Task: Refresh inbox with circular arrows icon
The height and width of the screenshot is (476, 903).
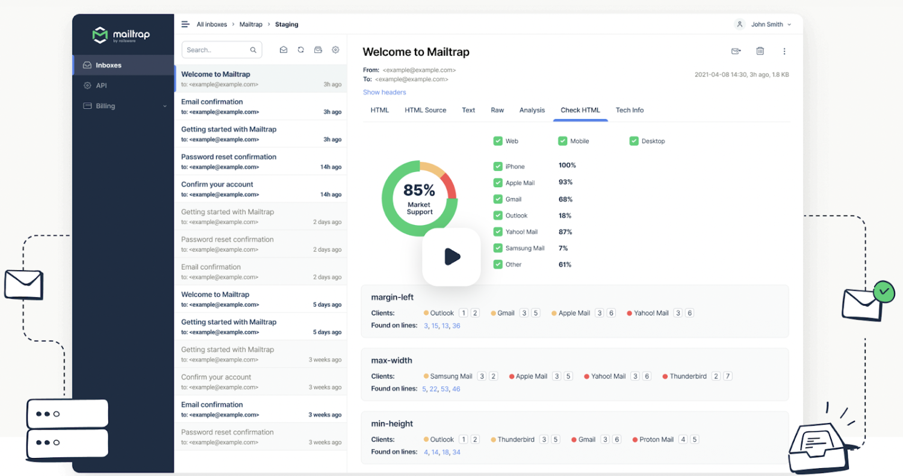Action: point(301,50)
